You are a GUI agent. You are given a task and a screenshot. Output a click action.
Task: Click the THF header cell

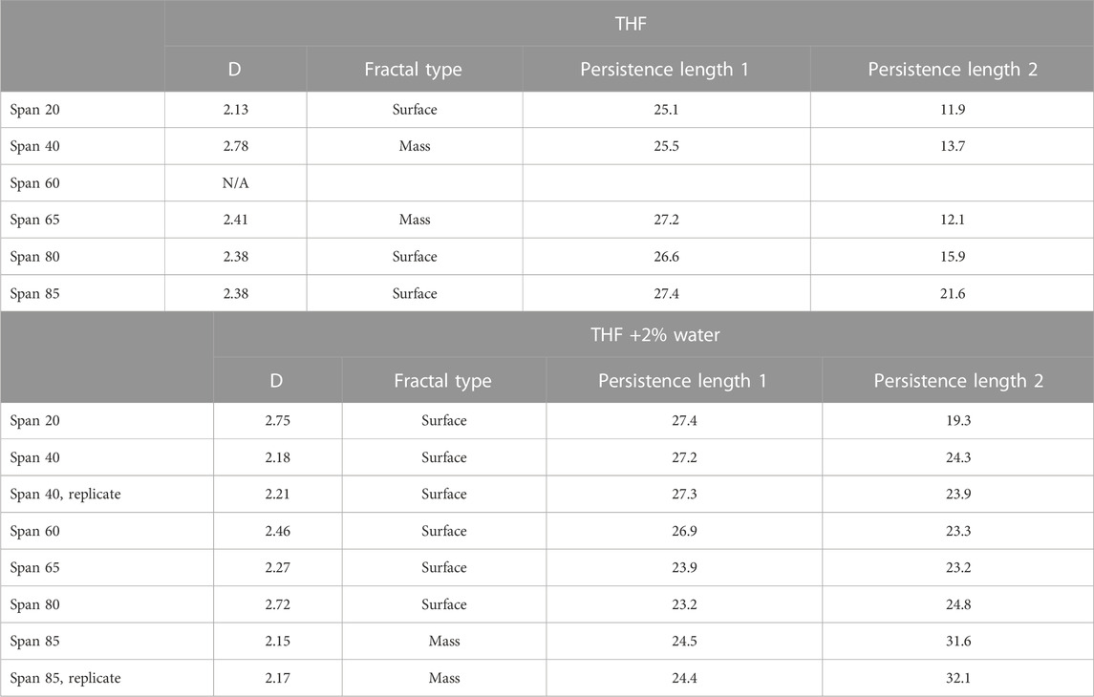pos(630,24)
